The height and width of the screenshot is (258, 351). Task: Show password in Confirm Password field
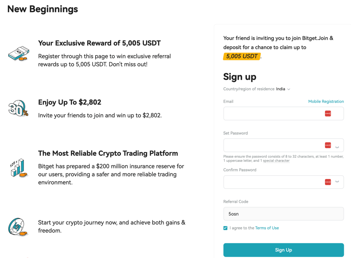pos(337,182)
